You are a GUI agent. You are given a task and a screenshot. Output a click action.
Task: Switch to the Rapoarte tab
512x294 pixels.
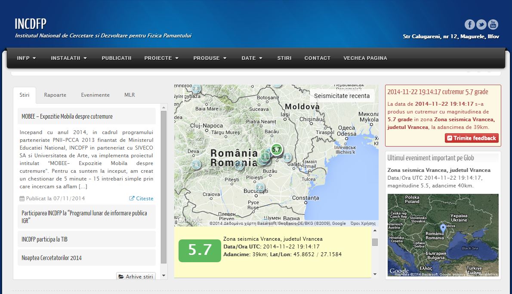coord(55,95)
